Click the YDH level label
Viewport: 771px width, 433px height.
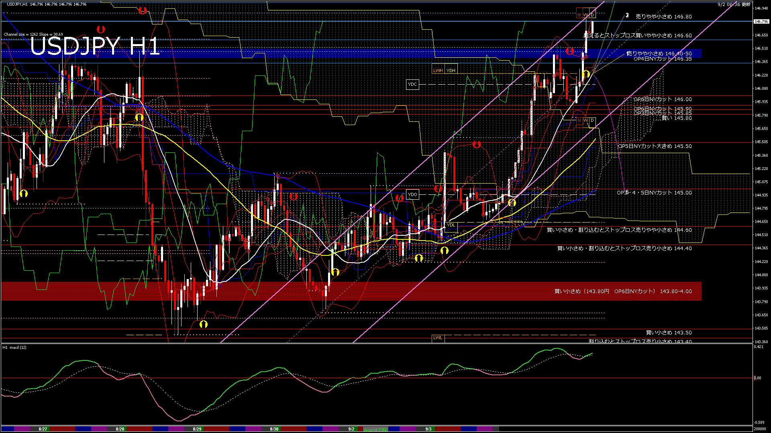[451, 71]
